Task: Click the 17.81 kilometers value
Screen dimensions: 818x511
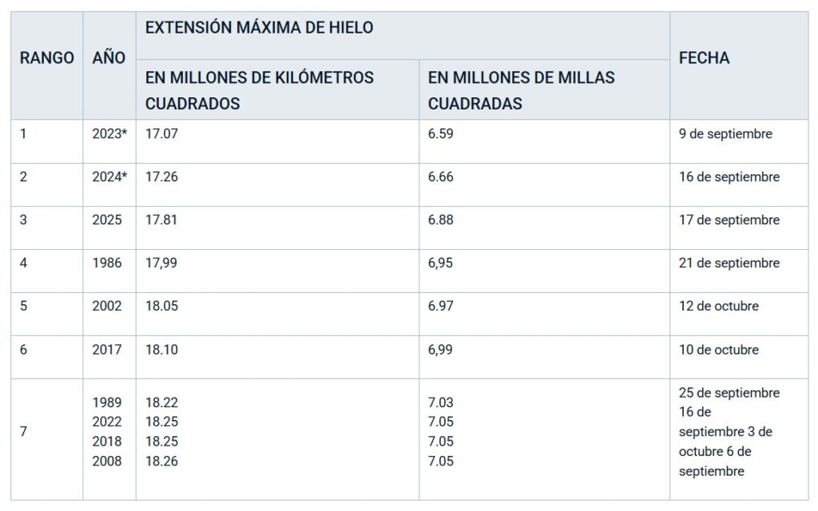Action: 161,220
